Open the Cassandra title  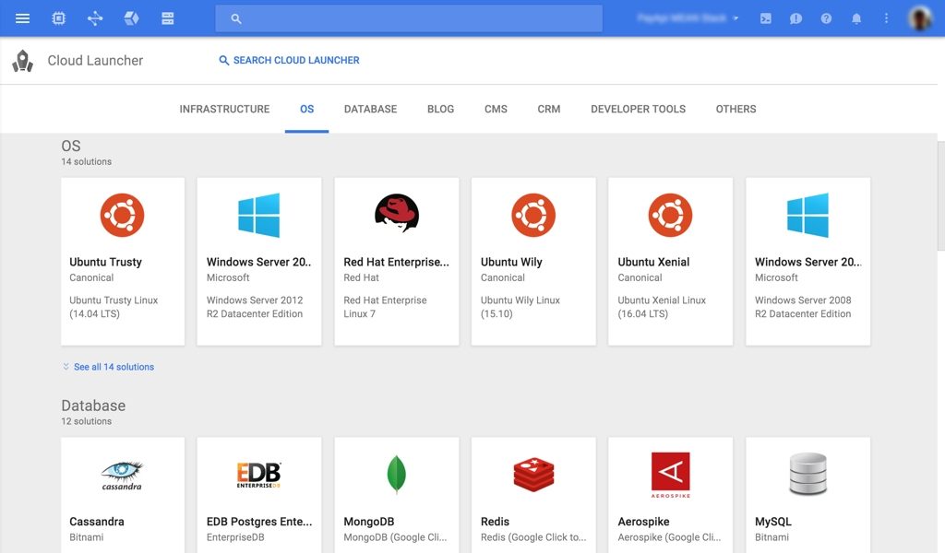tap(97, 522)
